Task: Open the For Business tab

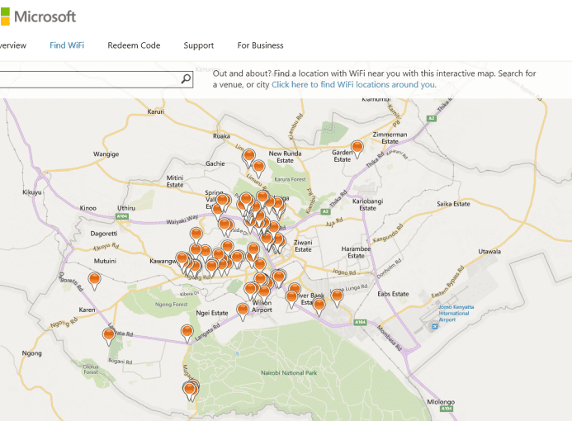Action: 260,45
